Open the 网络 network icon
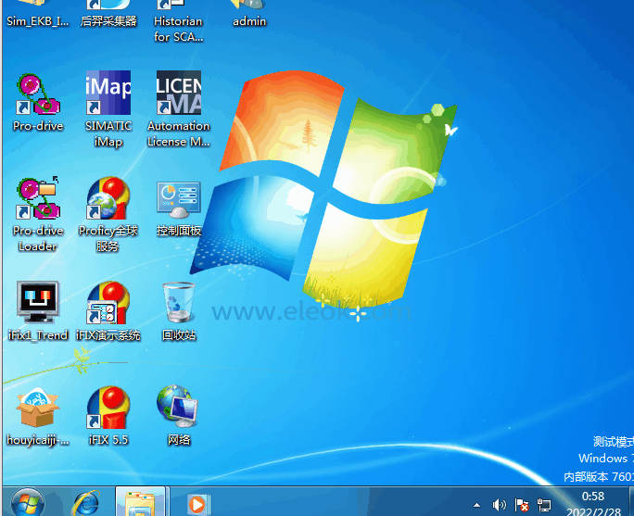Screen dimensions: 634x516 pos(179,415)
